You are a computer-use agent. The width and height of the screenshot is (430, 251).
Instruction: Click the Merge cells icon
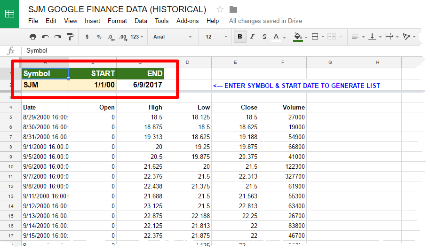(x=331, y=37)
